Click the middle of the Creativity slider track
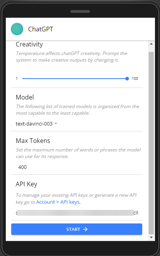The image size is (160, 256). tap(74, 79)
